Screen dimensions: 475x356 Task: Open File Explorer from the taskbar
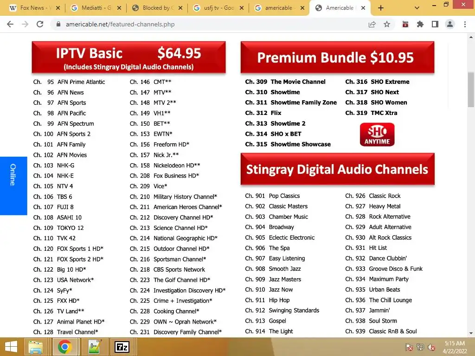36,347
